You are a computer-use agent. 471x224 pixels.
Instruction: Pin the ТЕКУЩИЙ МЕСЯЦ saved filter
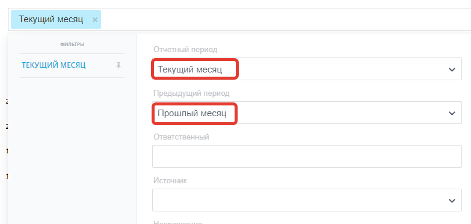point(119,65)
